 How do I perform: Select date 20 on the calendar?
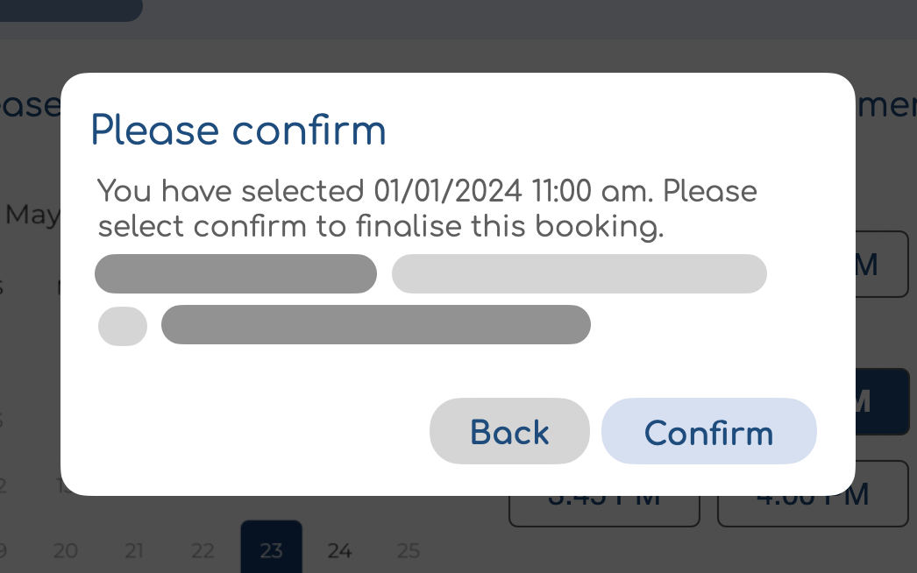click(x=66, y=551)
